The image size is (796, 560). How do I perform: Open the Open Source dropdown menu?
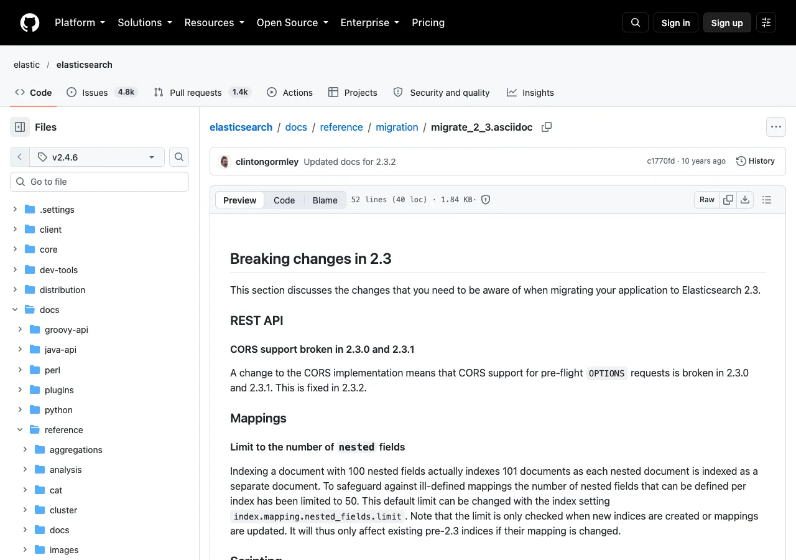pyautogui.click(x=292, y=22)
